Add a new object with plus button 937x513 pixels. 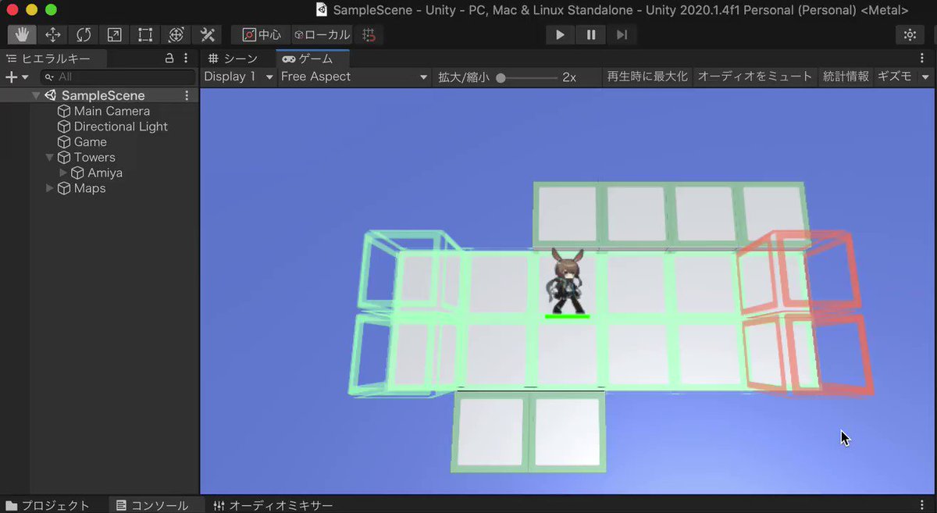pyautogui.click(x=16, y=77)
